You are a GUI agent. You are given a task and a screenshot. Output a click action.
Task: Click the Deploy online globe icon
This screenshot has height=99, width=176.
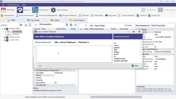[x=143, y=10]
